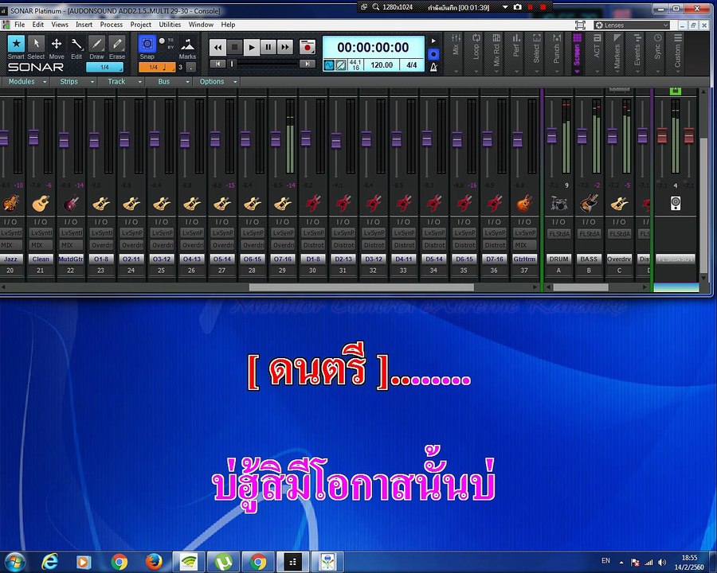The height and width of the screenshot is (573, 717).
Task: Select the Select tool arrow
Action: (36, 45)
